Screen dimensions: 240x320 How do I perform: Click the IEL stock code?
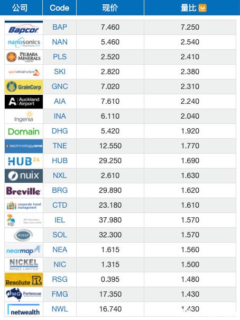tap(60, 220)
